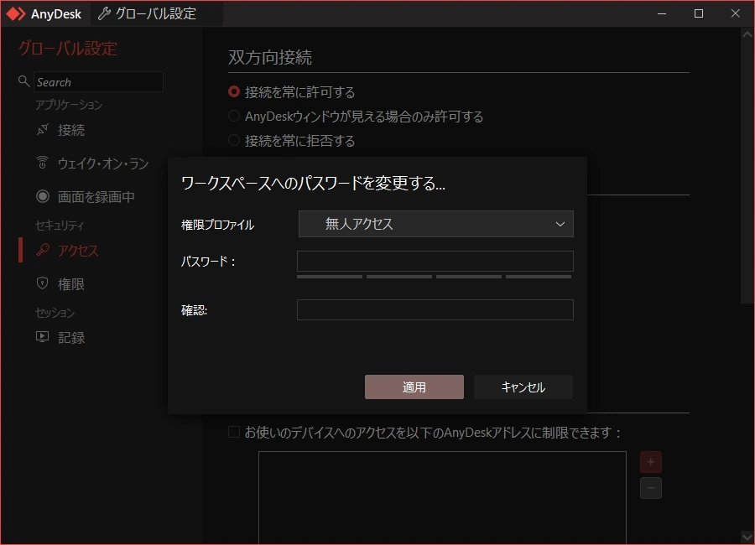755x545 pixels.
Task: Click the 確認 password confirmation field
Action: click(x=435, y=309)
